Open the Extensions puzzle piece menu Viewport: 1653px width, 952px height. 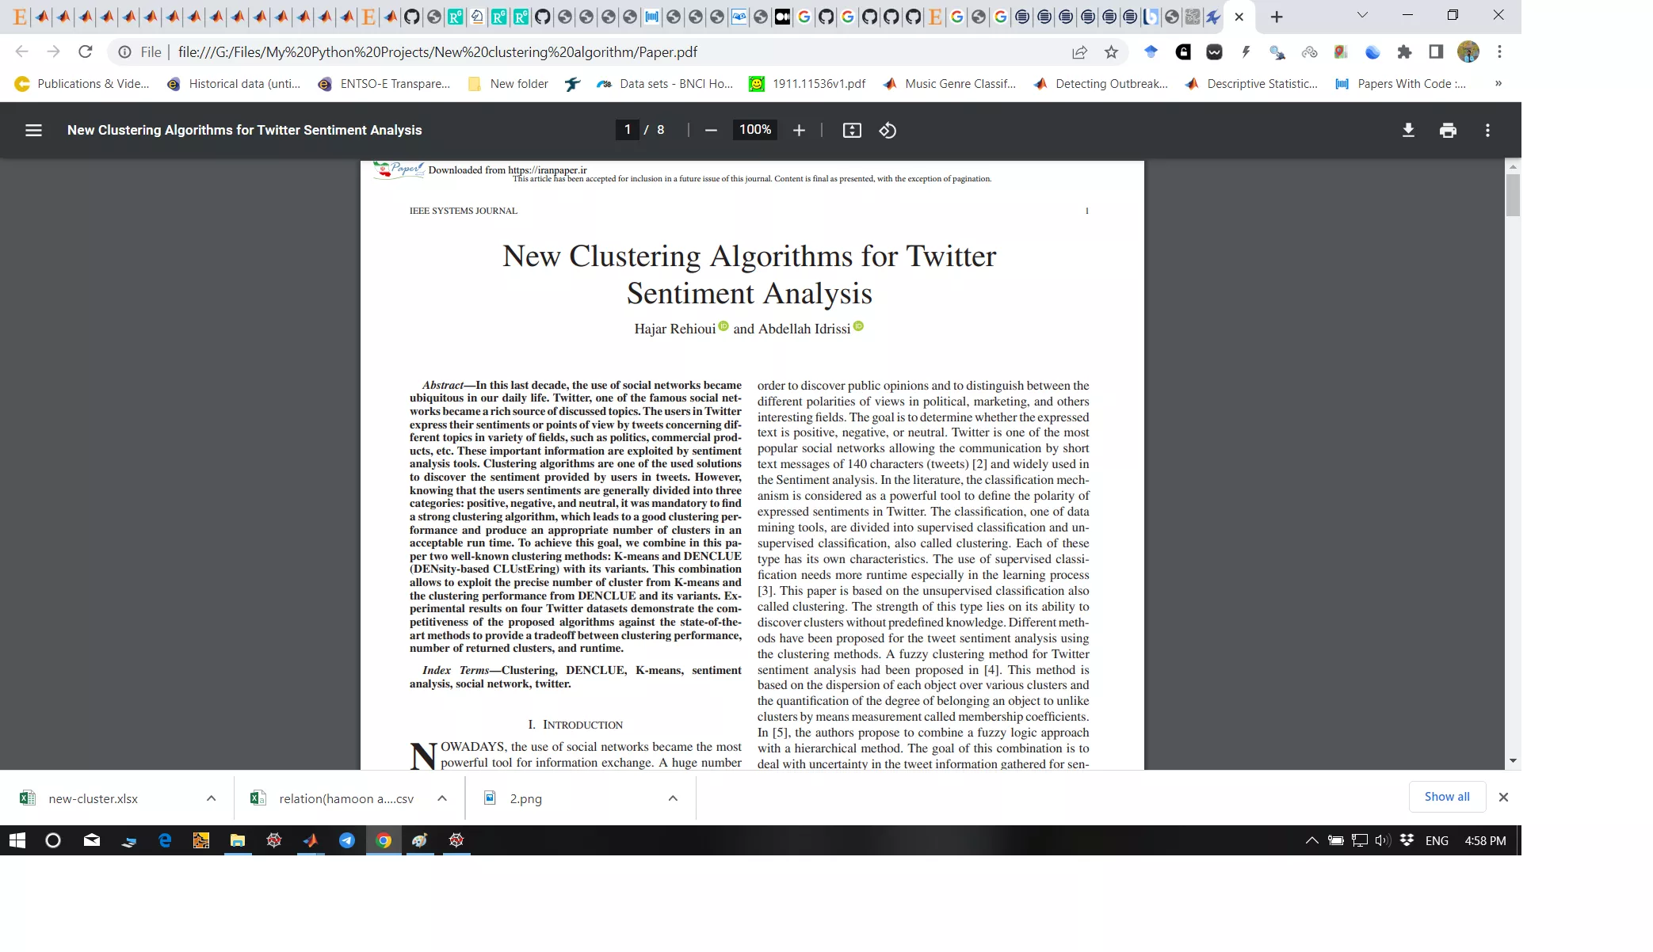click(x=1404, y=51)
